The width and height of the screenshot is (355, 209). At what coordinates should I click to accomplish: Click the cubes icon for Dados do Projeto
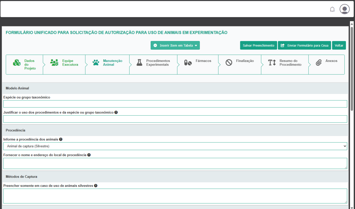17,63
